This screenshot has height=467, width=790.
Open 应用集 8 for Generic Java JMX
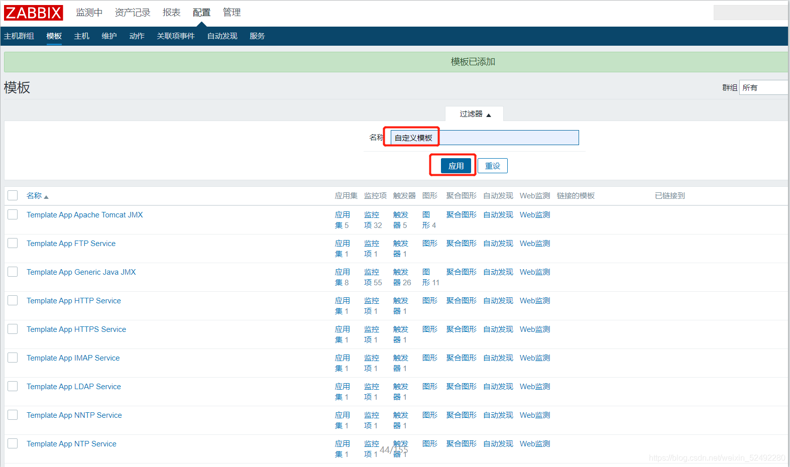pyautogui.click(x=343, y=277)
